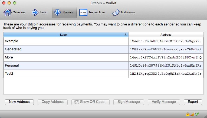Click the Sign Message button

point(129,102)
